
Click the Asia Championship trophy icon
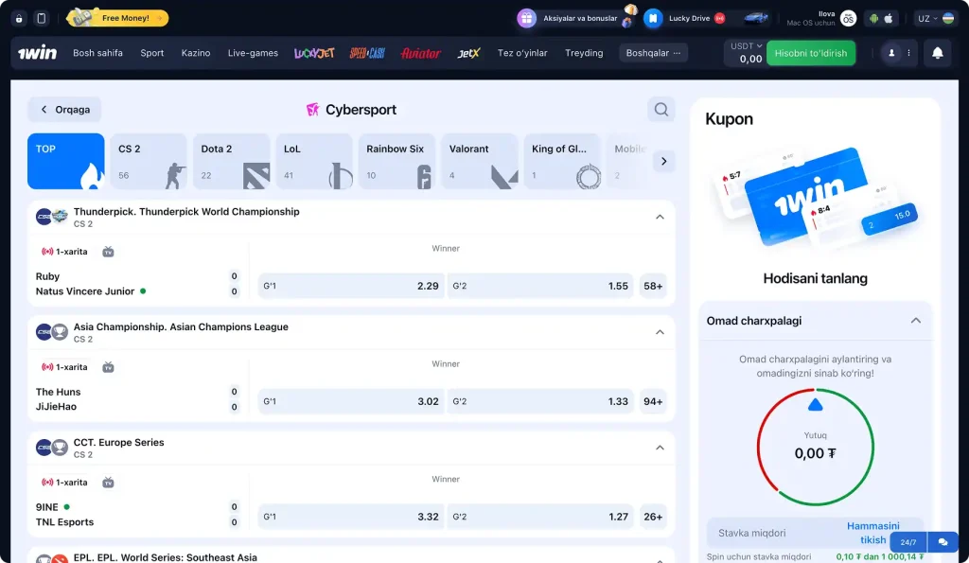(60, 332)
